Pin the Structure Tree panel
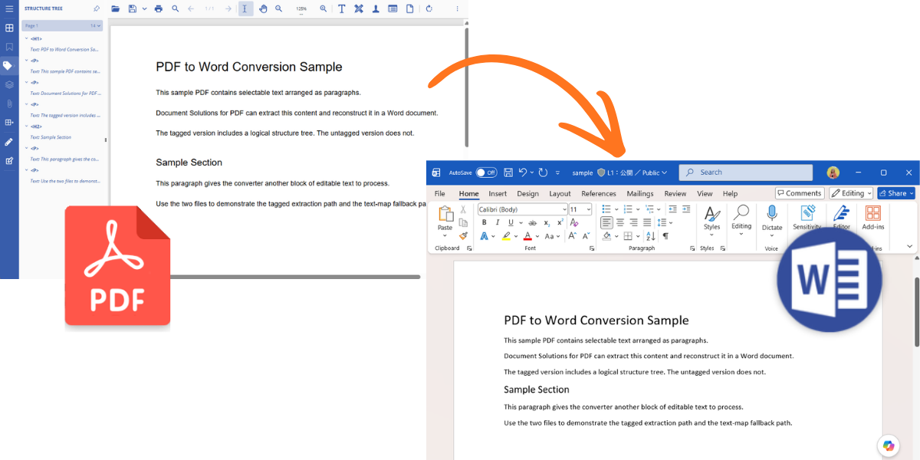Viewport: 920px width, 460px height. 97,8
